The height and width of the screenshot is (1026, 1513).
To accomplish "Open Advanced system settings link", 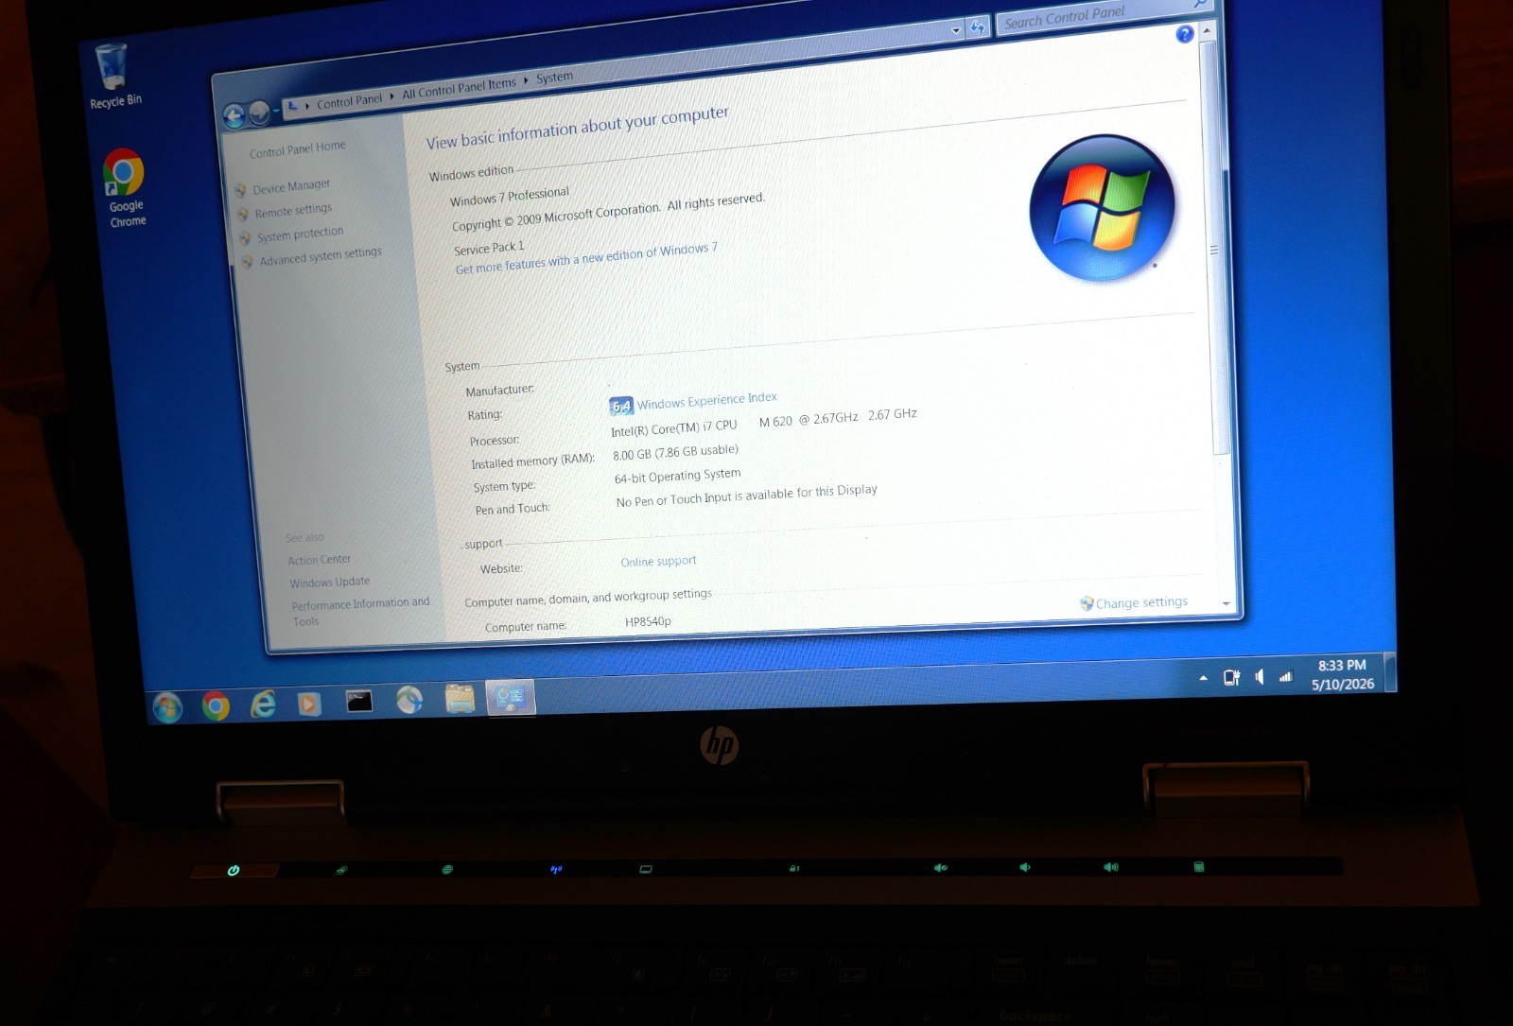I will click(x=321, y=256).
